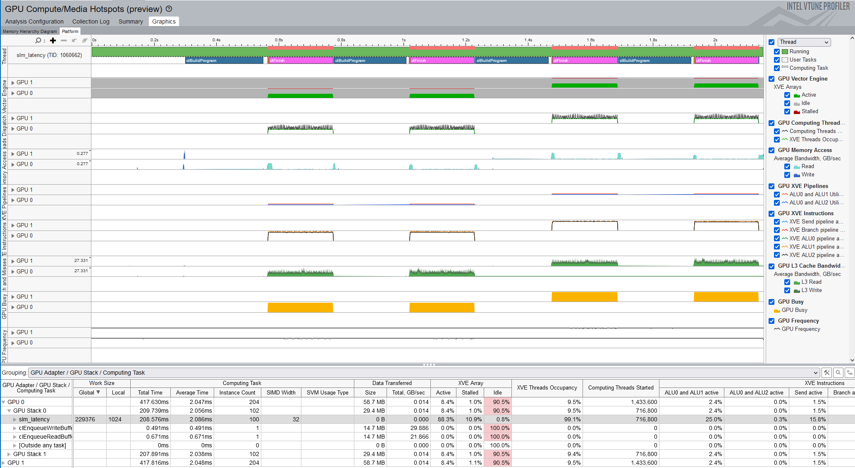Open the Thread dropdown in the legend
Viewport: 855px width, 468px height.
pos(804,42)
